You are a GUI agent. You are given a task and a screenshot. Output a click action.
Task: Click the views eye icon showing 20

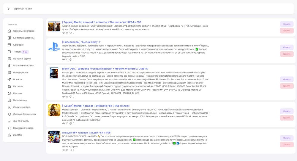[x=64, y=60]
